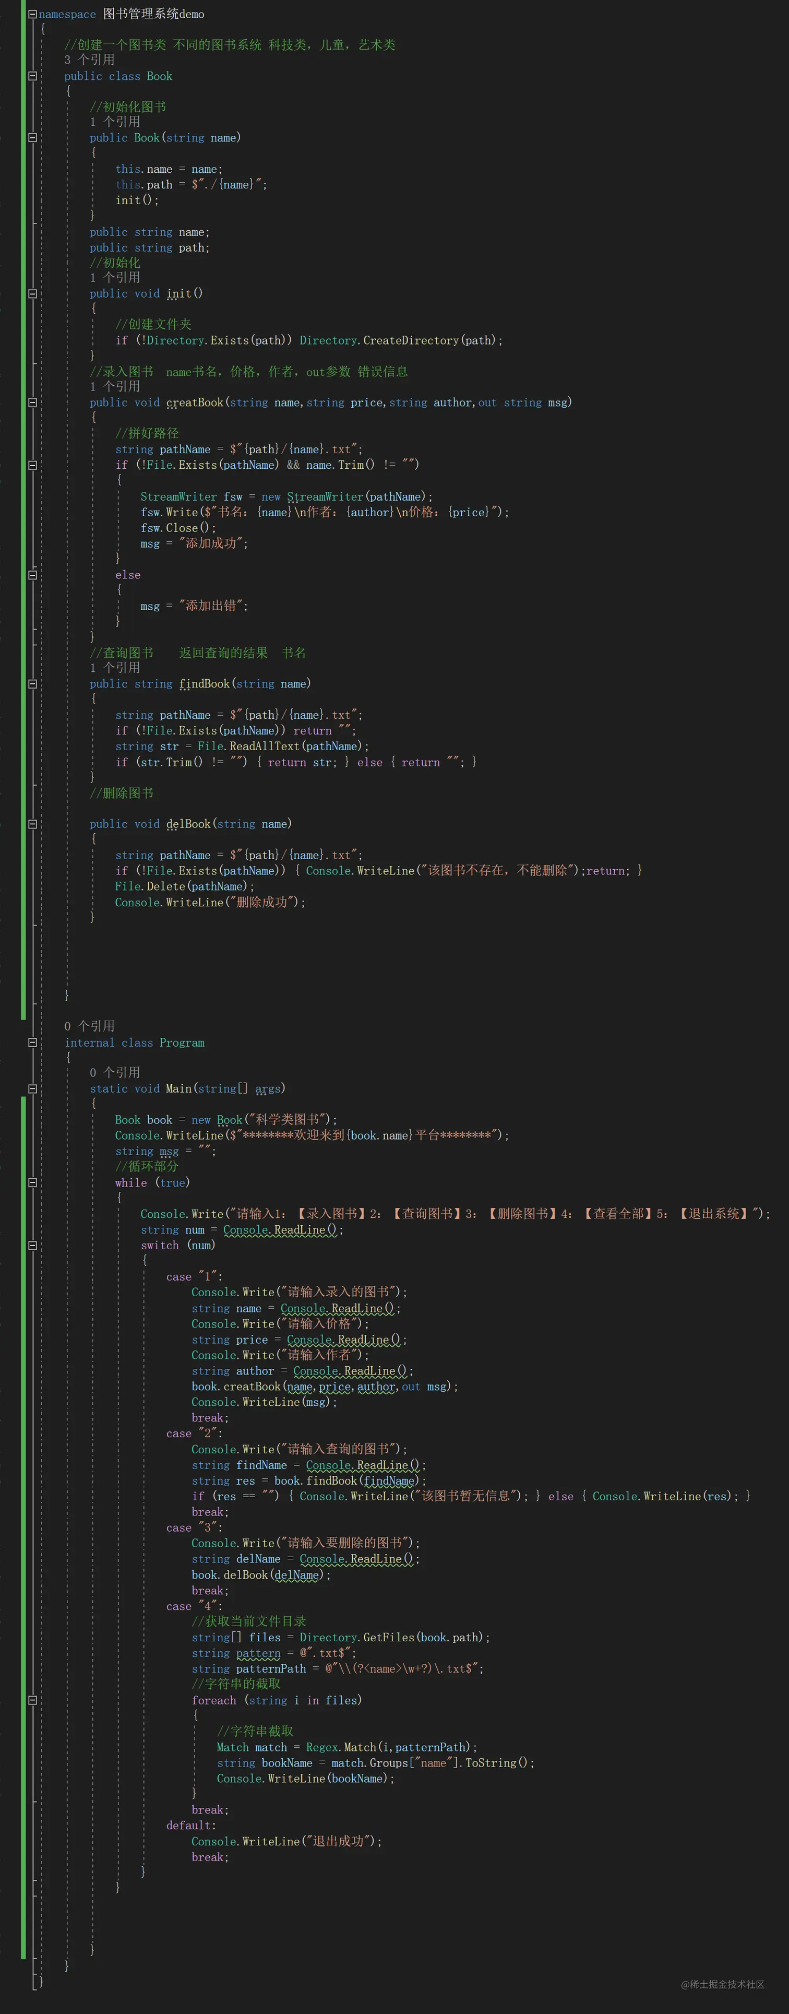Click the 'Match match = Regex.Match(i, patternPath);' line
This screenshot has height=2014, width=789.
(x=347, y=1747)
